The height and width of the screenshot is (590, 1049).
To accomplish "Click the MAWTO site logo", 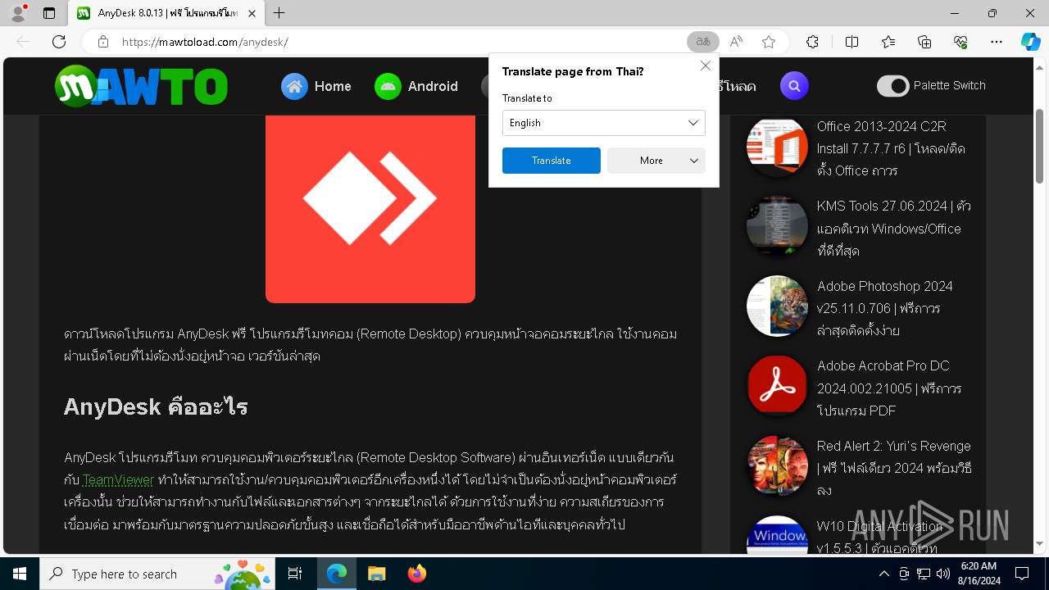I will (141, 86).
